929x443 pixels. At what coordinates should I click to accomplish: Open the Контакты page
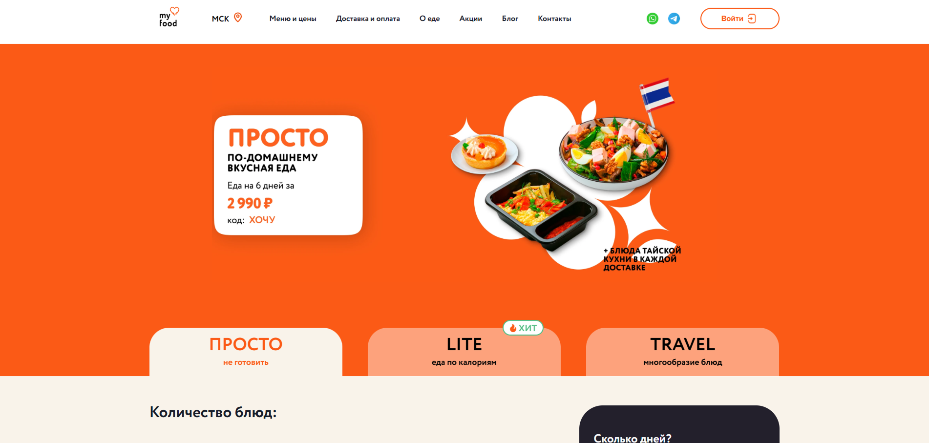click(554, 19)
